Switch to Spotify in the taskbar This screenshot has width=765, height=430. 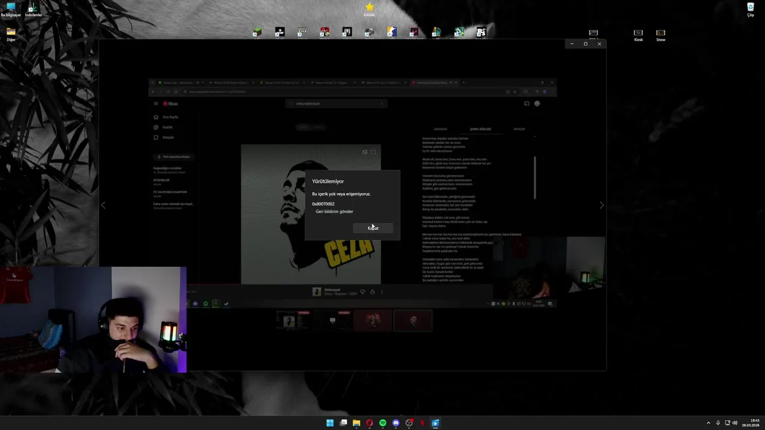(x=382, y=423)
